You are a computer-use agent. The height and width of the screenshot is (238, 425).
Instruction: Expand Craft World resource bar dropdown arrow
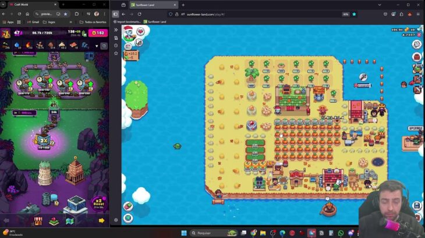(97, 46)
